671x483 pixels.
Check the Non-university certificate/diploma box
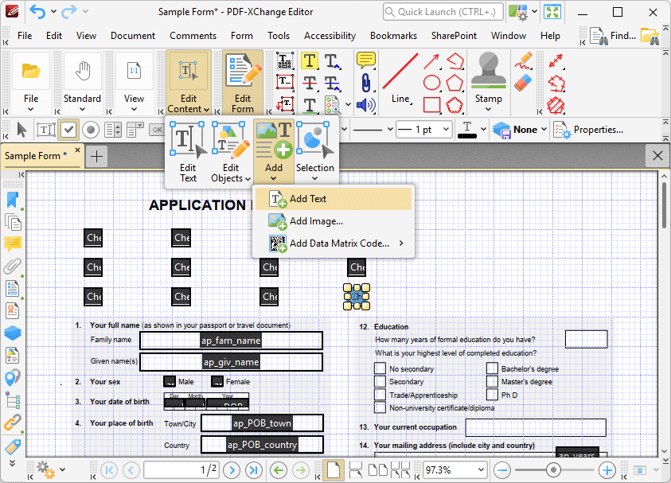[x=380, y=407]
